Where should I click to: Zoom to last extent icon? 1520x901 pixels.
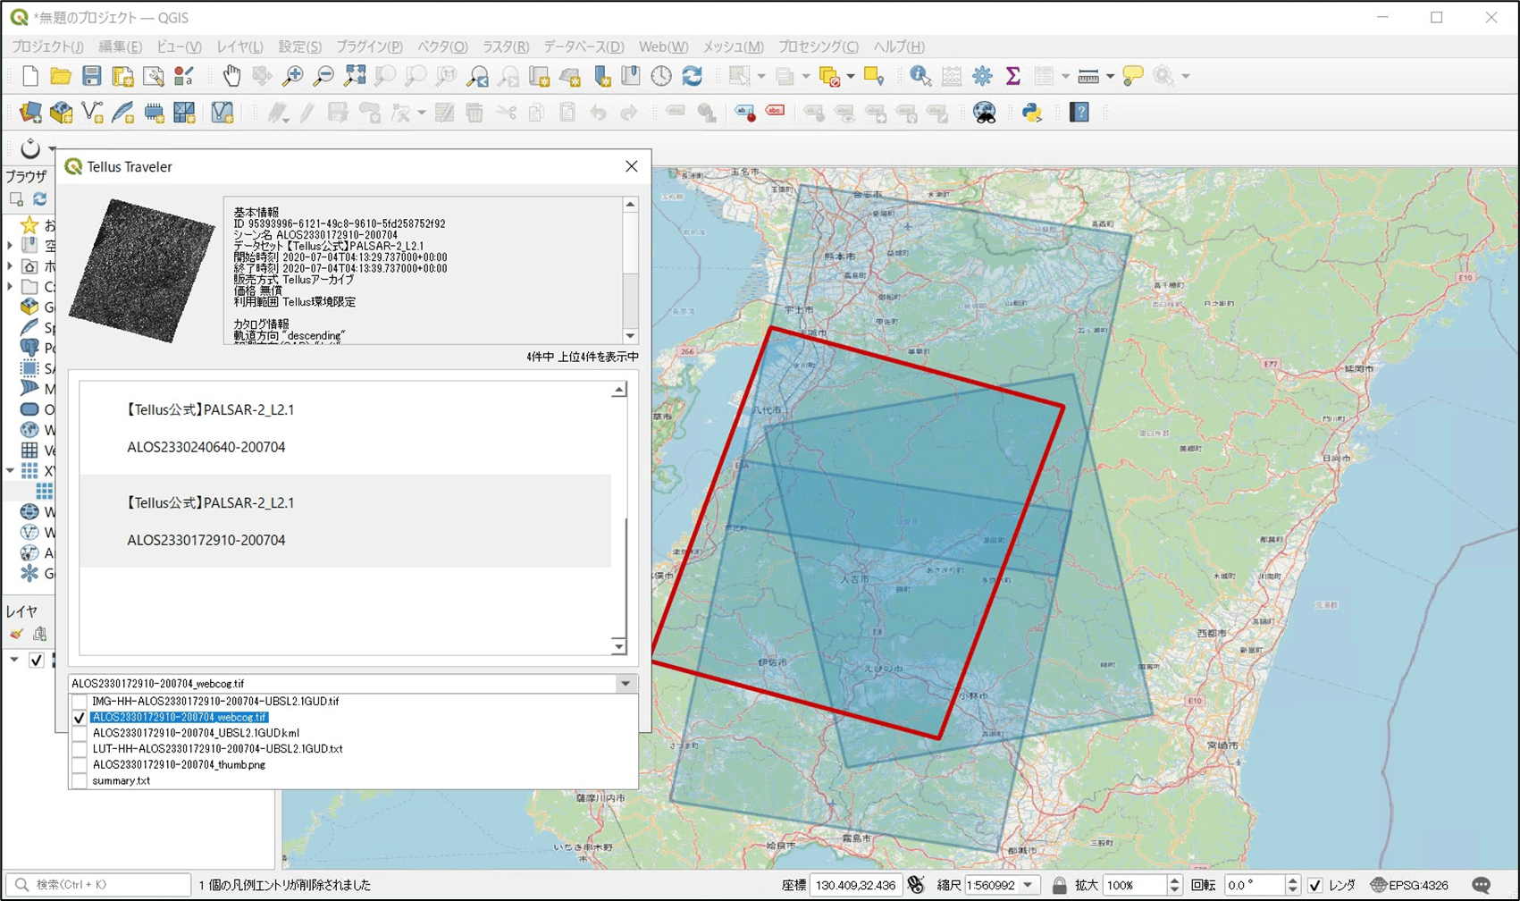pyautogui.click(x=478, y=77)
